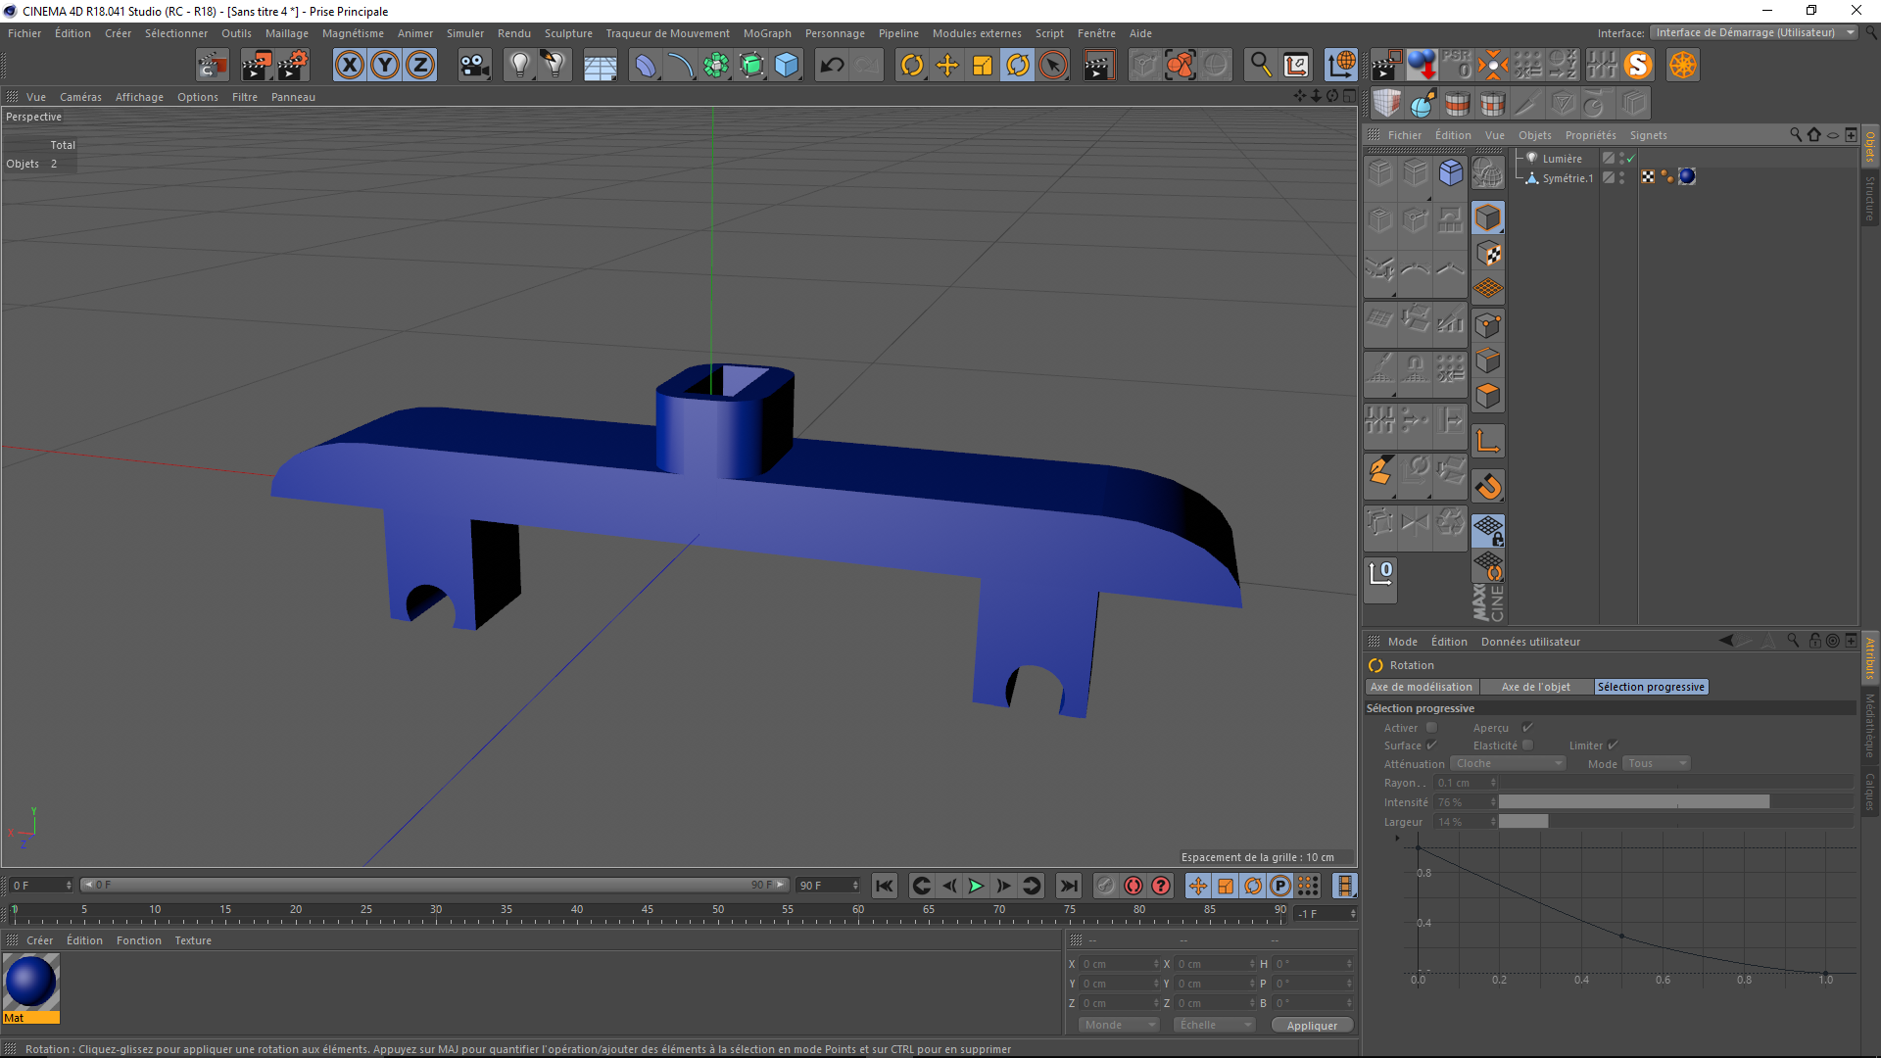
Task: Adjust the Intensité slider bar
Action: click(1676, 802)
